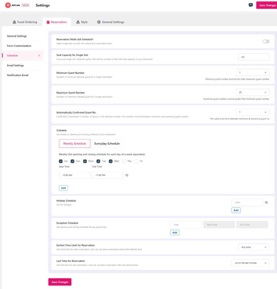This screenshot has width=277, height=289.
Task: Click Seat Capacity for Single Slot field
Action: (254, 57)
